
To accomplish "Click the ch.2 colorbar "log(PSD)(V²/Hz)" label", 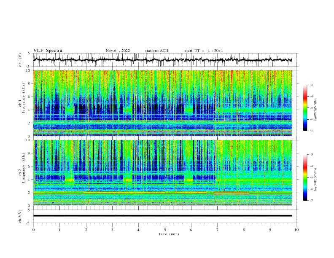I will tap(315, 180).
